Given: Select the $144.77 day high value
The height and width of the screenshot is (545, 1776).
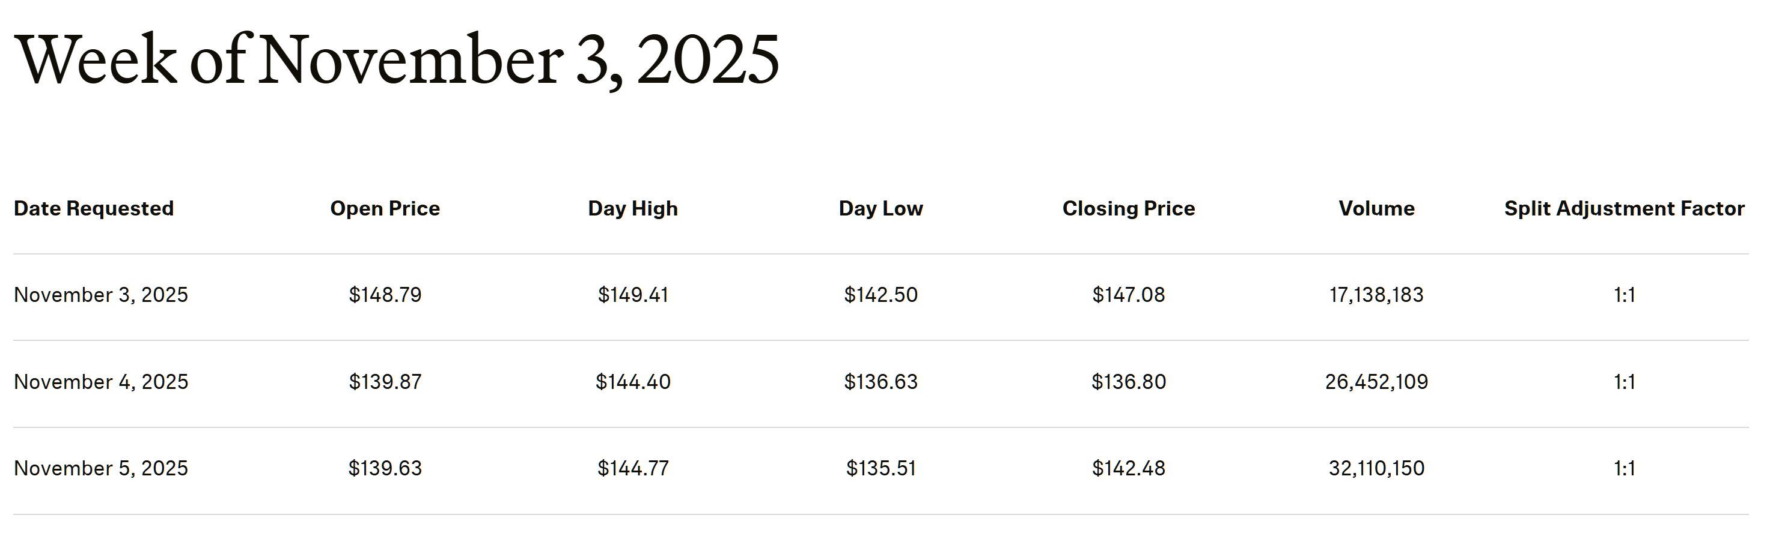Looking at the screenshot, I should point(633,469).
